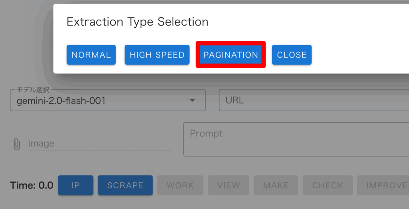The width and height of the screenshot is (409, 209).
Task: Pick the PAGINATION extraction option
Action: click(231, 55)
